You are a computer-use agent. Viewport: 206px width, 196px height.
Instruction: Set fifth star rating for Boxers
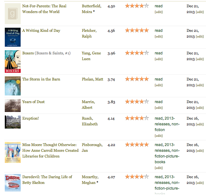tap(146, 53)
